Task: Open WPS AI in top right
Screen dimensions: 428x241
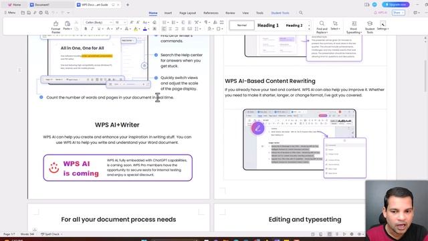Action: pos(381,13)
